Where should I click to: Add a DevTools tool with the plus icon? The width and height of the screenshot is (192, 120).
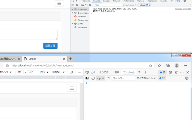point(145,72)
